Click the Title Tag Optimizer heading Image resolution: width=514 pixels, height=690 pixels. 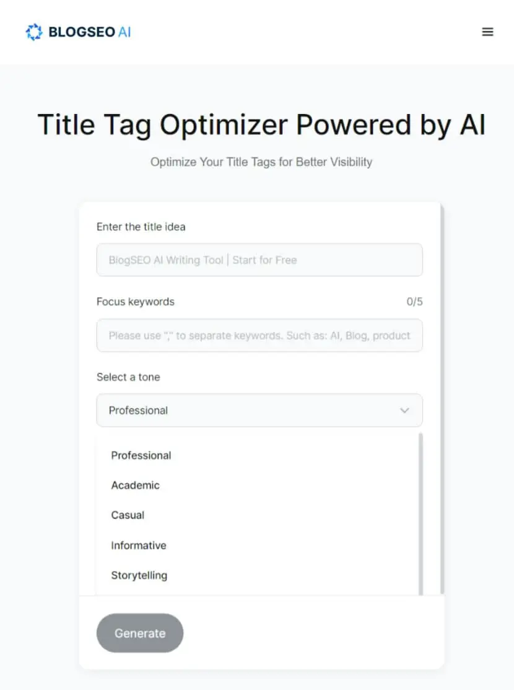point(261,125)
